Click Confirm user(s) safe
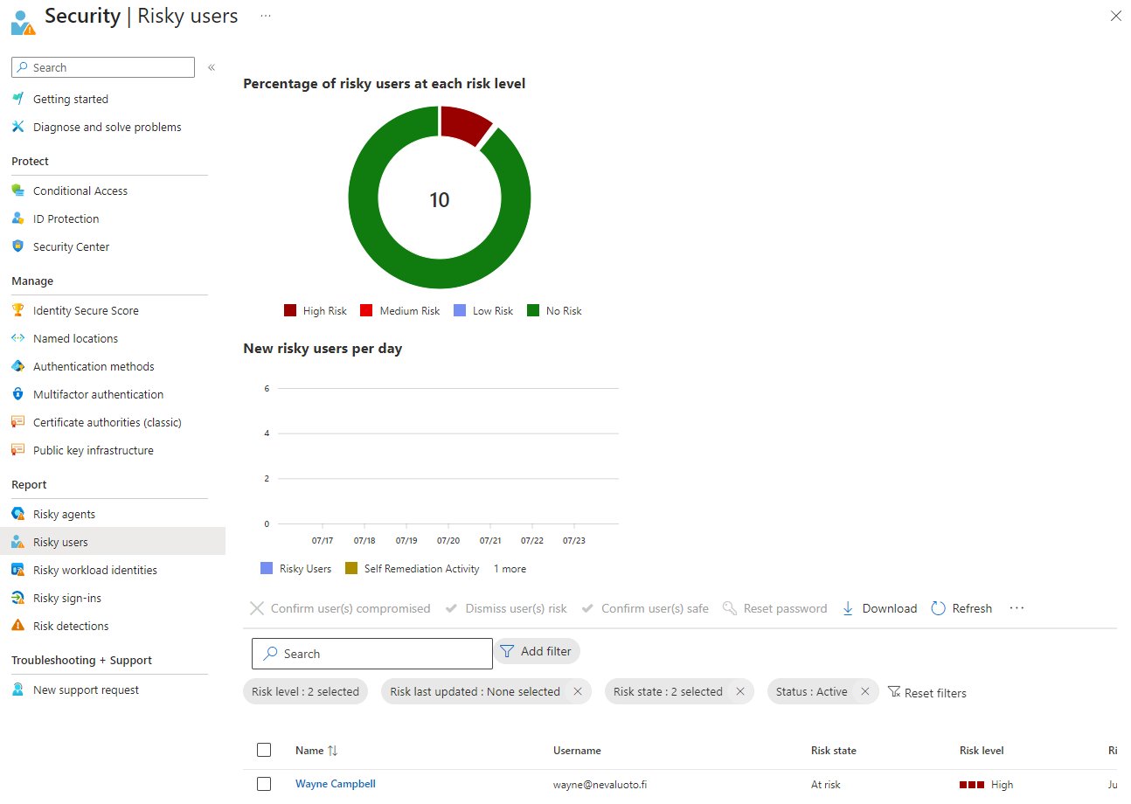 (x=645, y=608)
